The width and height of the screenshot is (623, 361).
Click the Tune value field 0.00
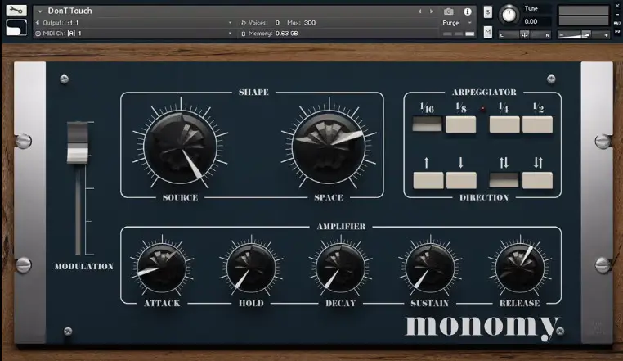[x=537, y=21]
